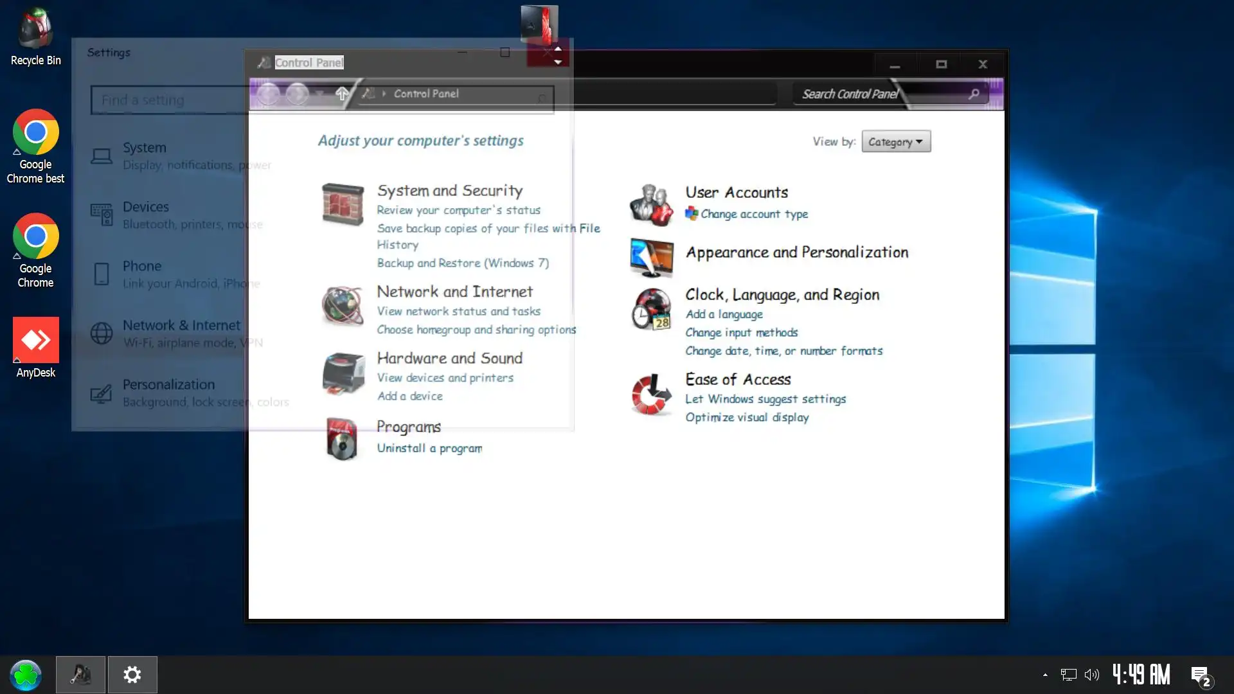Expand the View by Category dropdown

click(896, 142)
